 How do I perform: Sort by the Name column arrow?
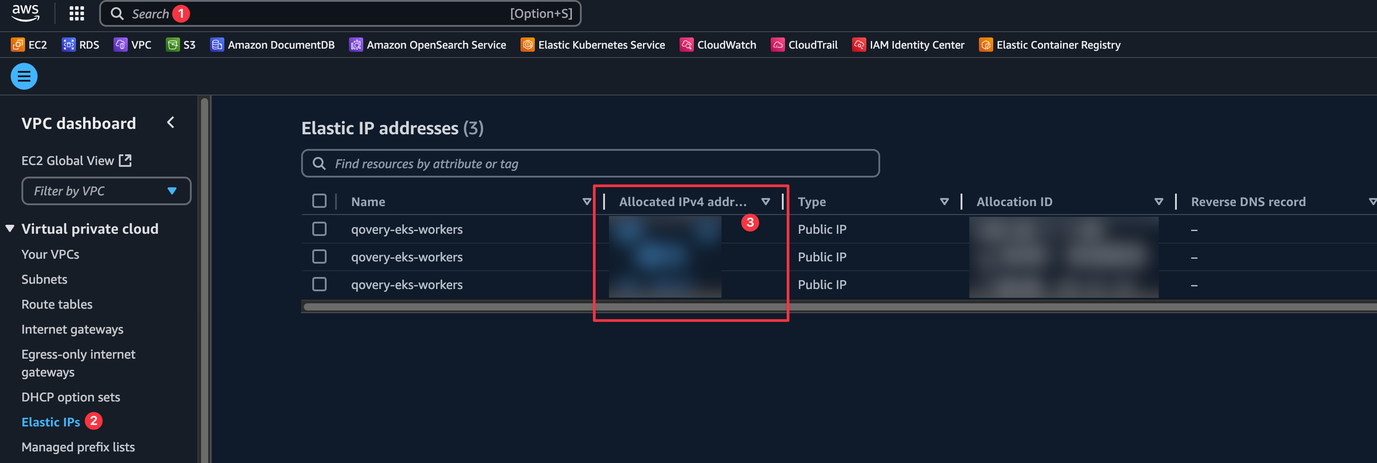pos(586,202)
